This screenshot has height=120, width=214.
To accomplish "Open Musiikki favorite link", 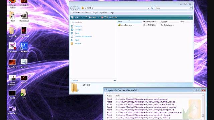I will point(78,30).
